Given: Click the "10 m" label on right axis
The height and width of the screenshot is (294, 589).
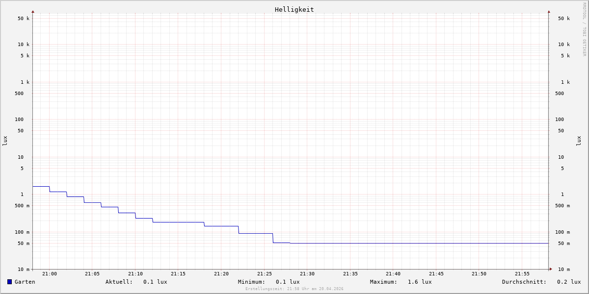Looking at the screenshot, I should click(x=564, y=269).
